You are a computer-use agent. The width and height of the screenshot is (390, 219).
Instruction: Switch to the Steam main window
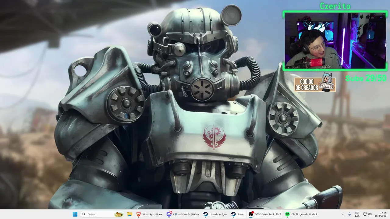238,214
